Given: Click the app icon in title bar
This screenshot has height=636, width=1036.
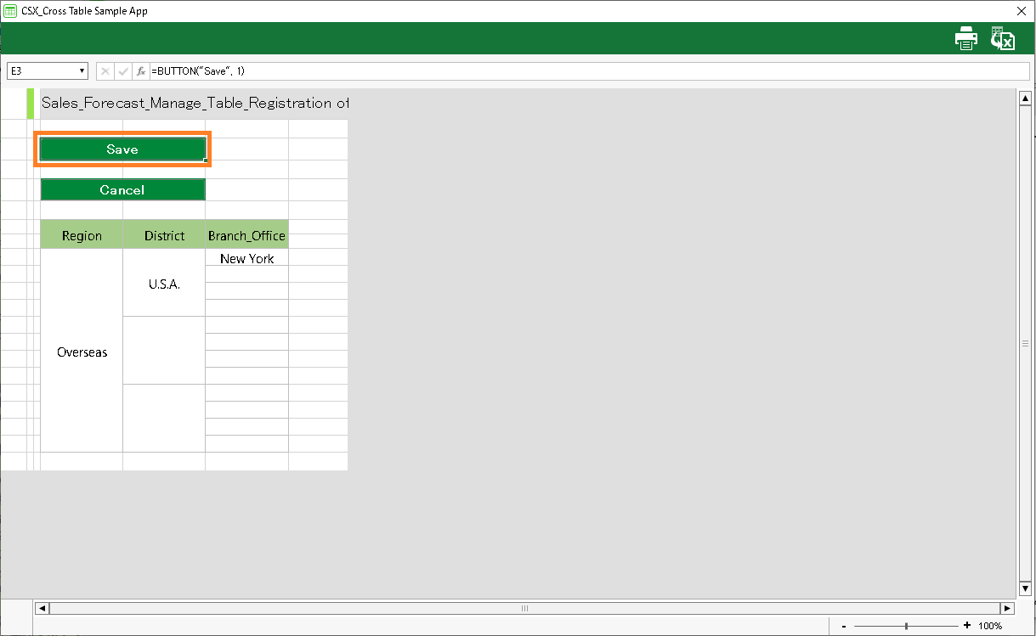Looking at the screenshot, I should click(10, 11).
